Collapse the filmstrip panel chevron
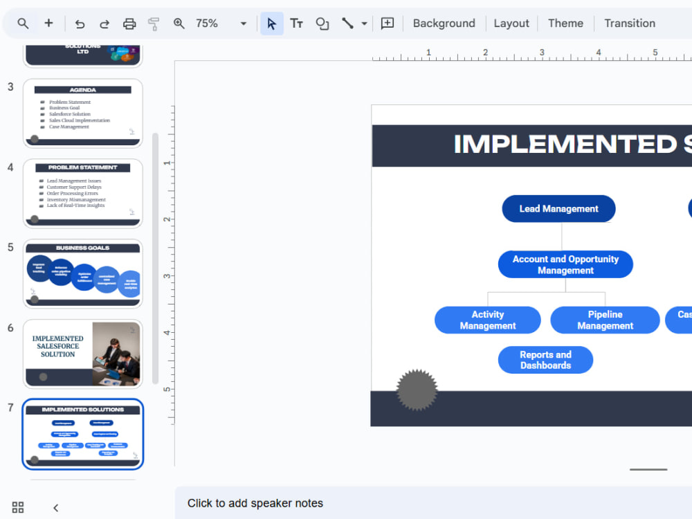The height and width of the screenshot is (519, 692). tap(55, 507)
